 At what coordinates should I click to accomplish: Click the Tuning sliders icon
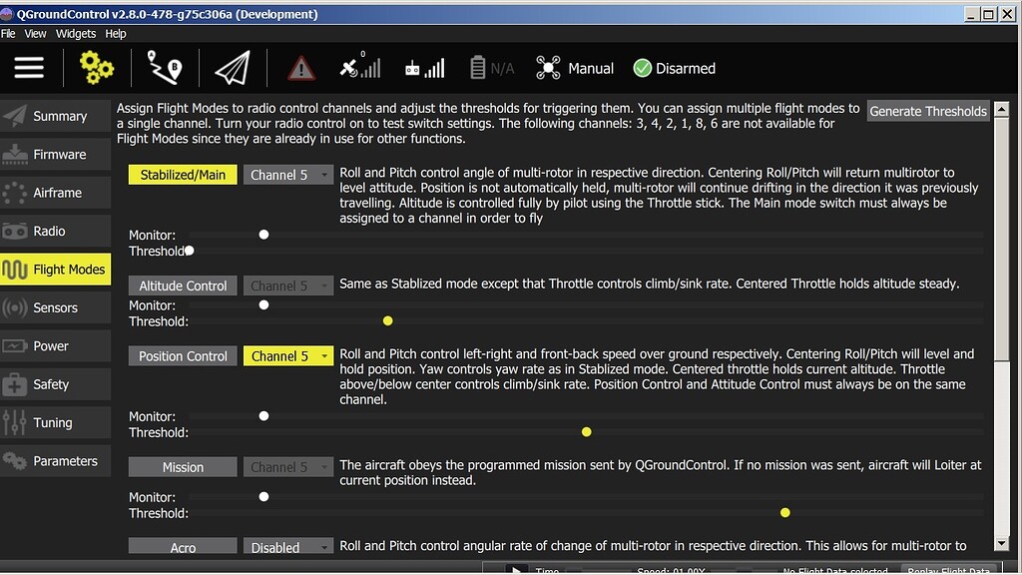(x=14, y=422)
